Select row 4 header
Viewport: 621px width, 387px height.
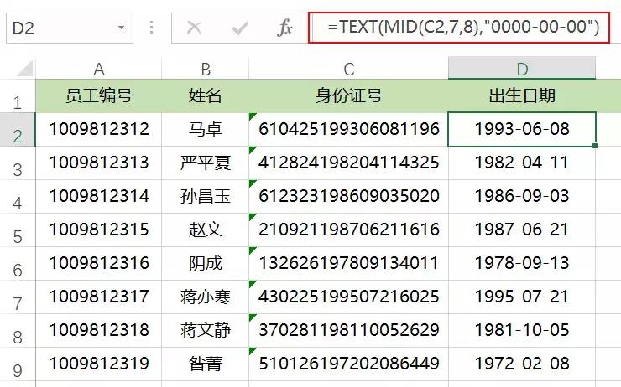pos(18,197)
